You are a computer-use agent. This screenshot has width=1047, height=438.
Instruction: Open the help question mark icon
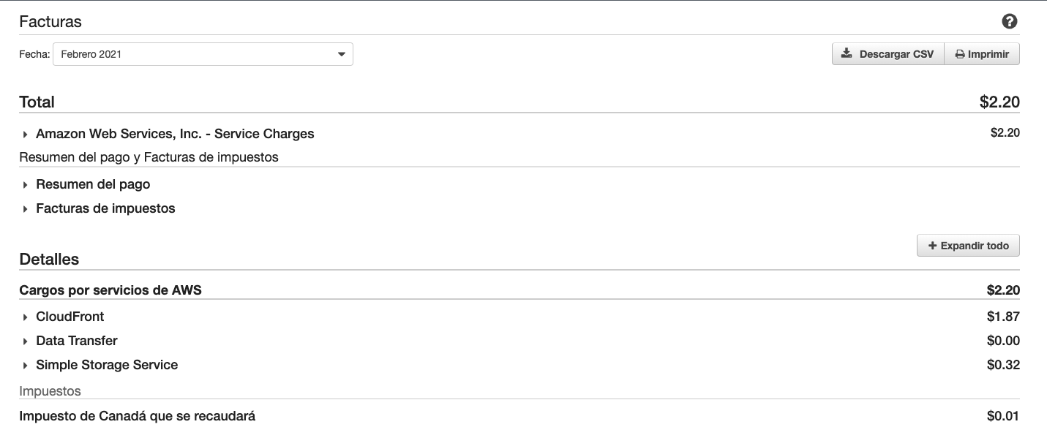tap(1010, 22)
